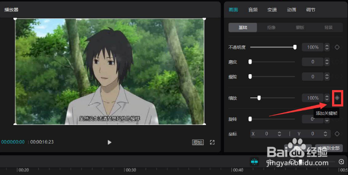Select the 蒙版 sub-tab
The width and height of the screenshot is (348, 175).
click(x=300, y=28)
